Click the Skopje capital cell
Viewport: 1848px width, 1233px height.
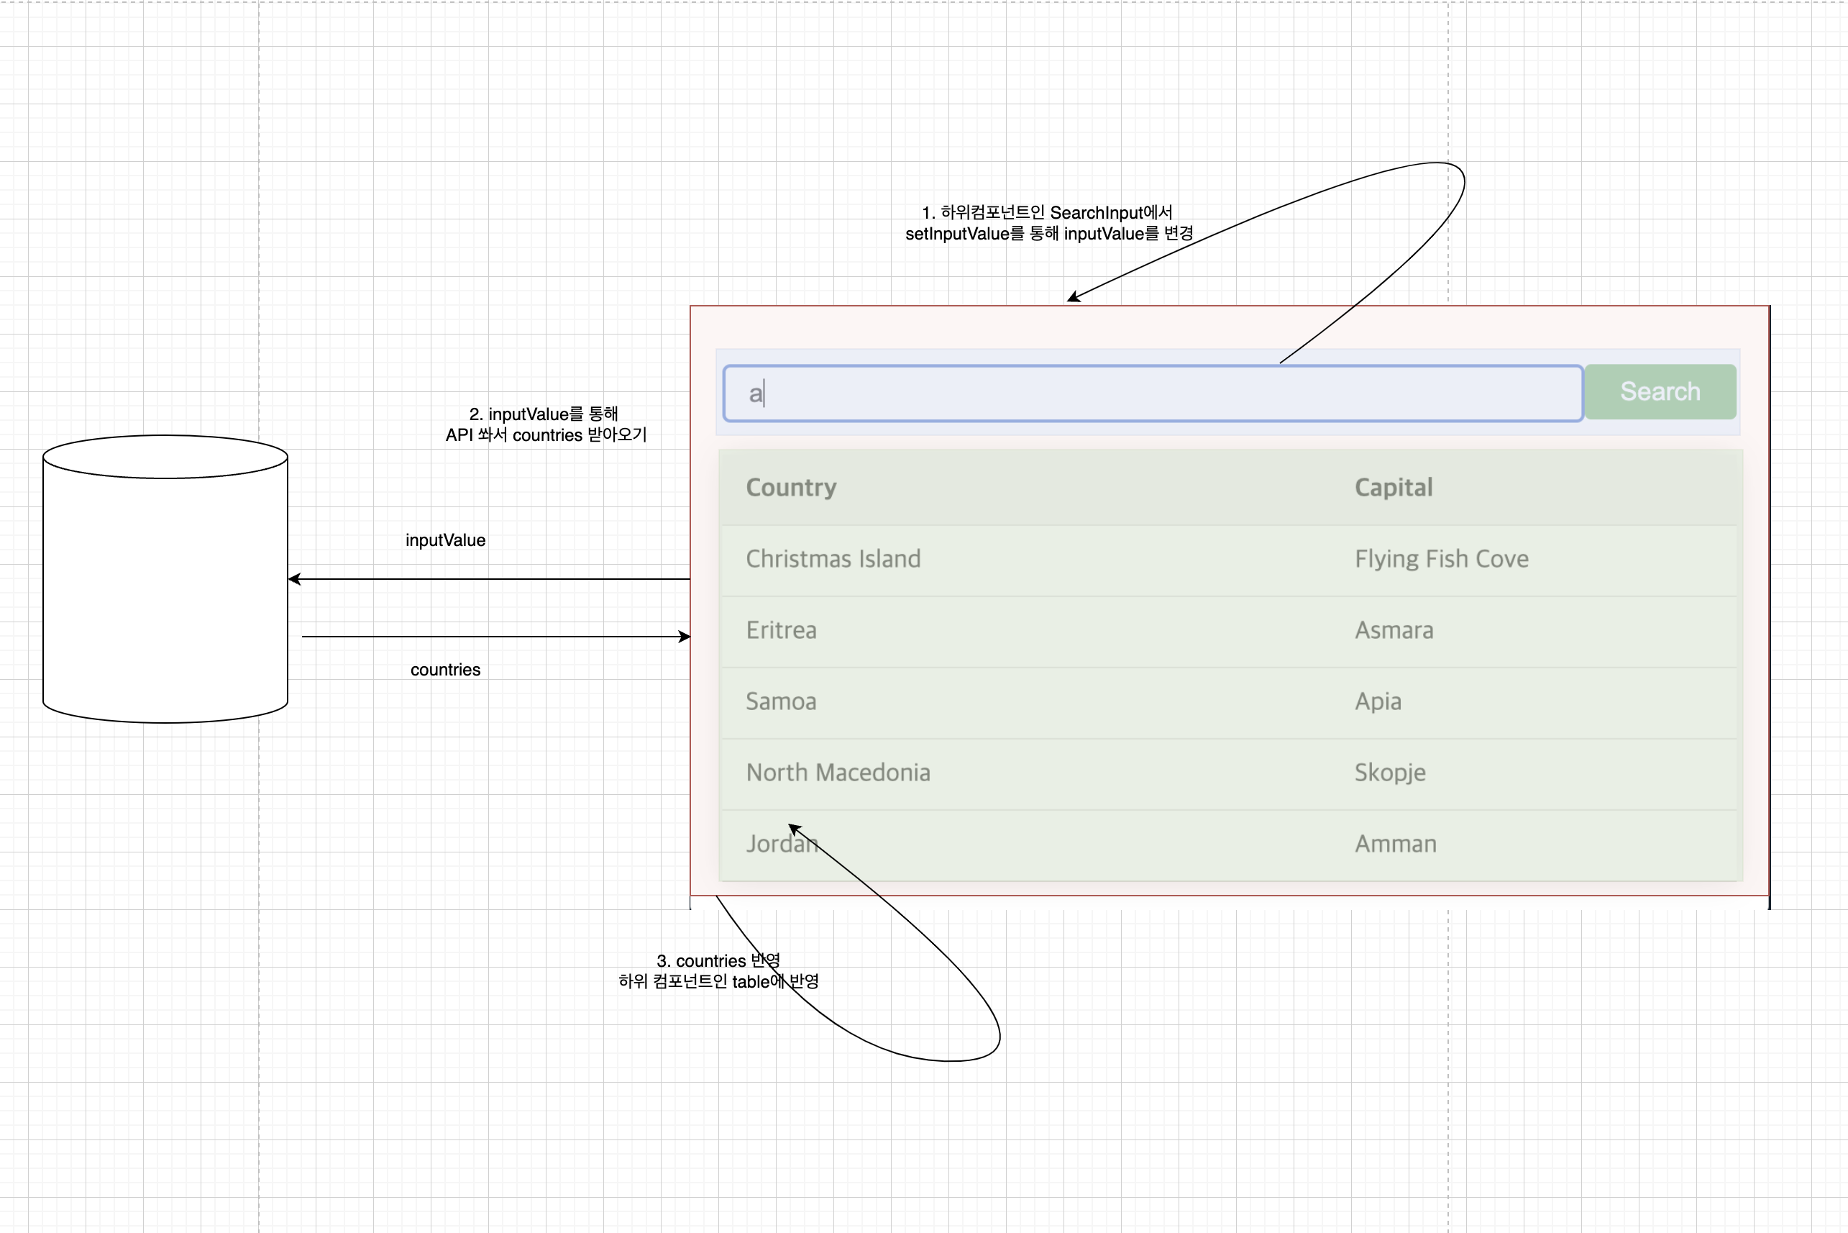point(1389,773)
